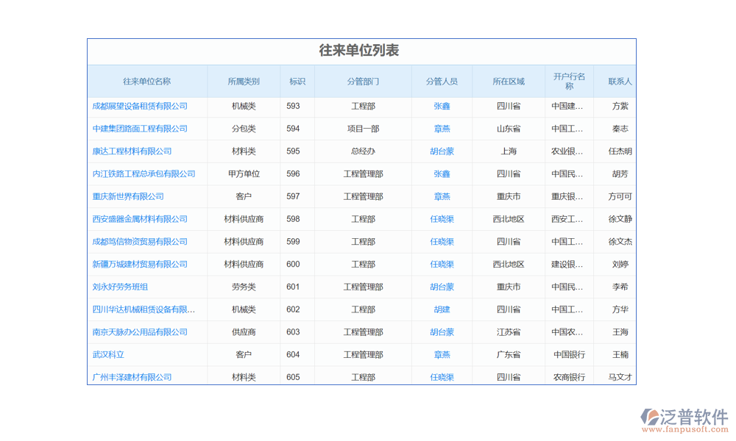Click 张鑫 manager link in first row
This screenshot has height=441, width=736.
click(x=442, y=106)
